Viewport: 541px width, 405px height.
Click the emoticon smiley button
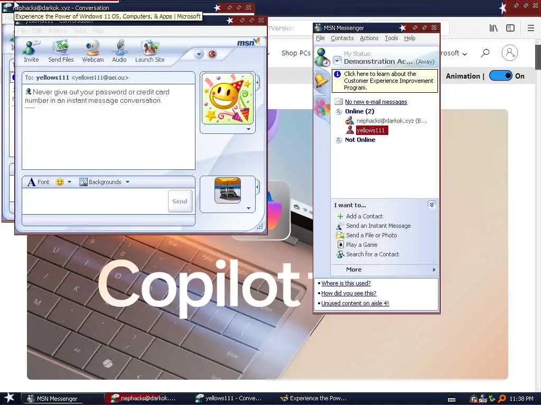click(x=60, y=182)
